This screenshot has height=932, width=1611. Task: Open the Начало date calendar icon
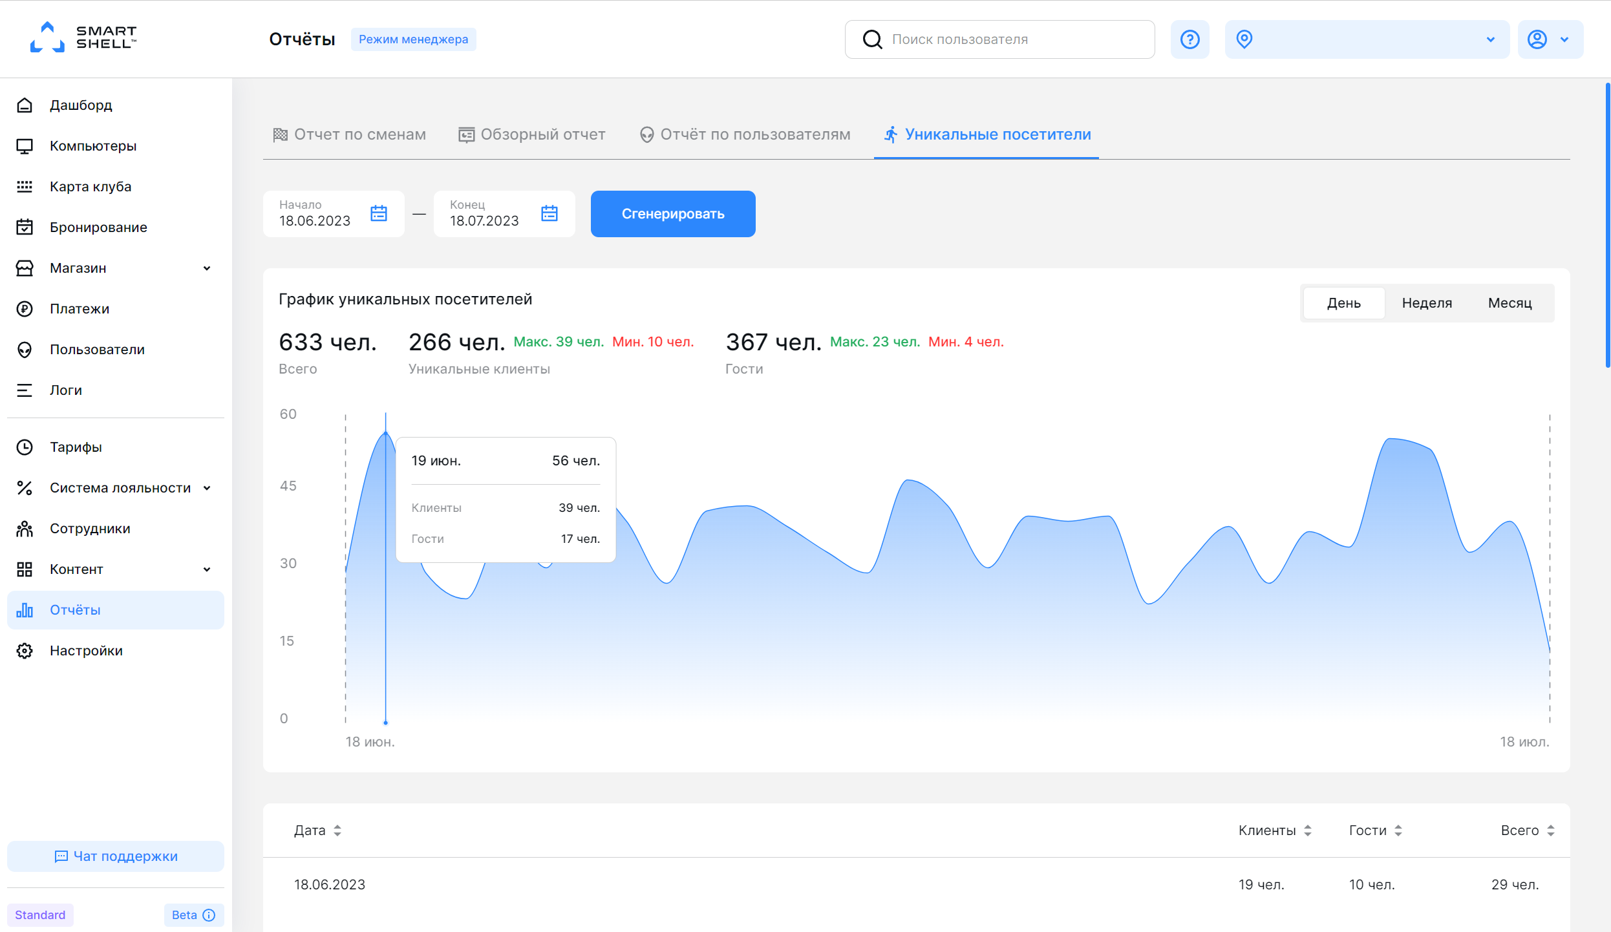tap(379, 213)
